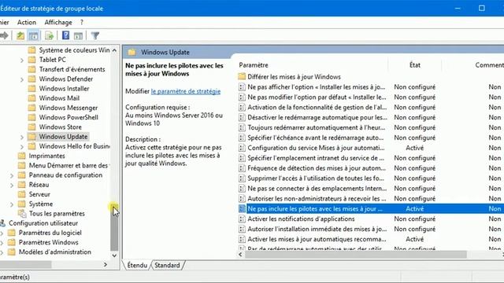The image size is (504, 283).
Task: Click policy icon of Configuration du service Mises à jour
Action: coord(242,148)
